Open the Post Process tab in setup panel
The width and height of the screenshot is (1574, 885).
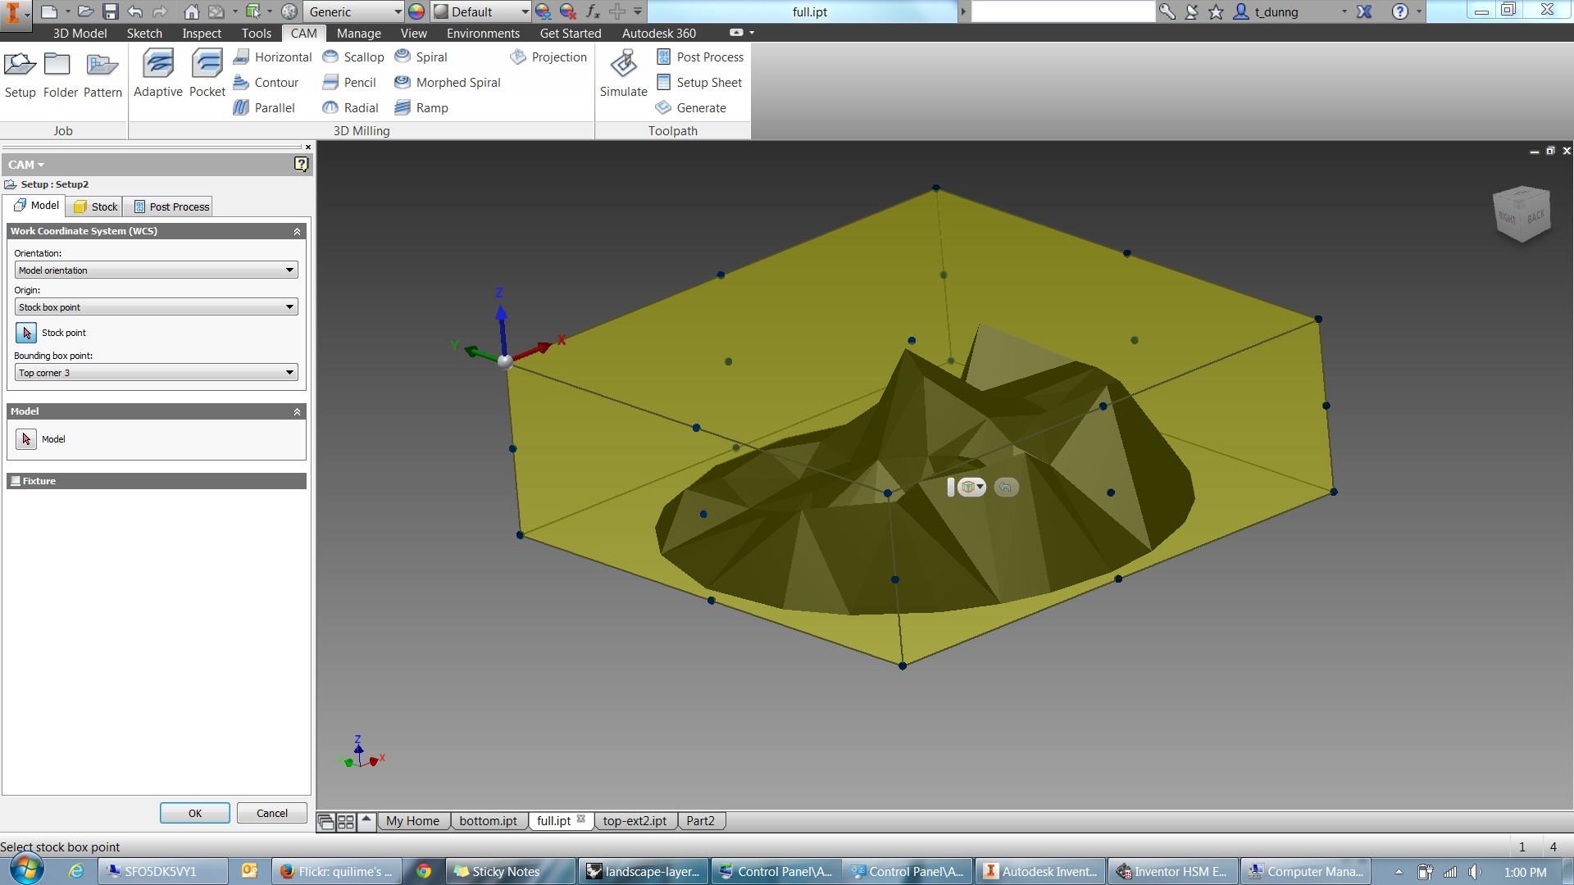click(x=171, y=206)
